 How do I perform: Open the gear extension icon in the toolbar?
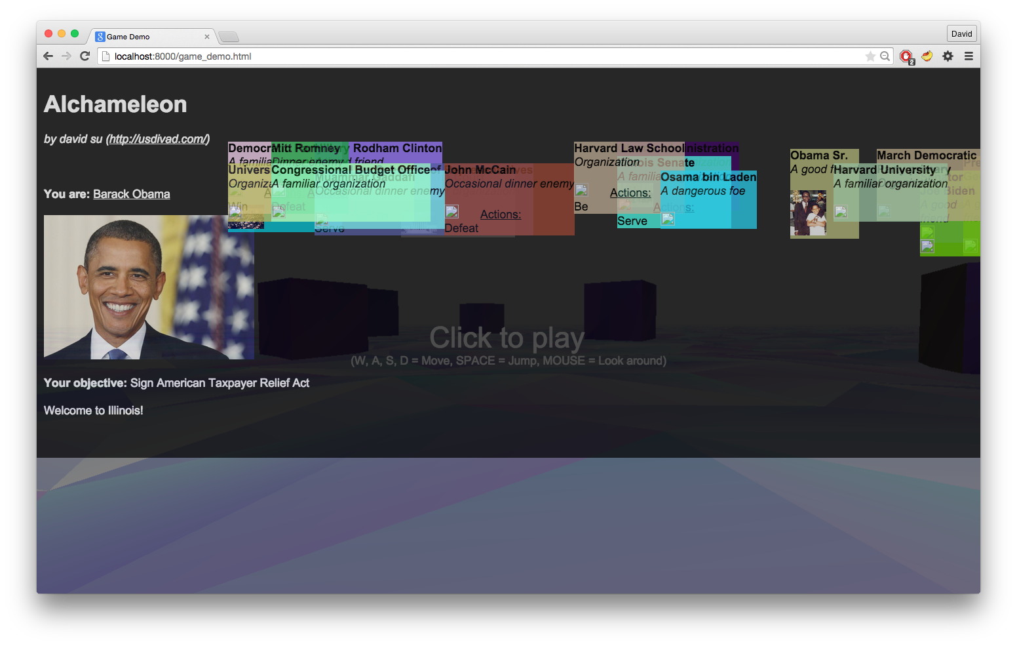[948, 56]
